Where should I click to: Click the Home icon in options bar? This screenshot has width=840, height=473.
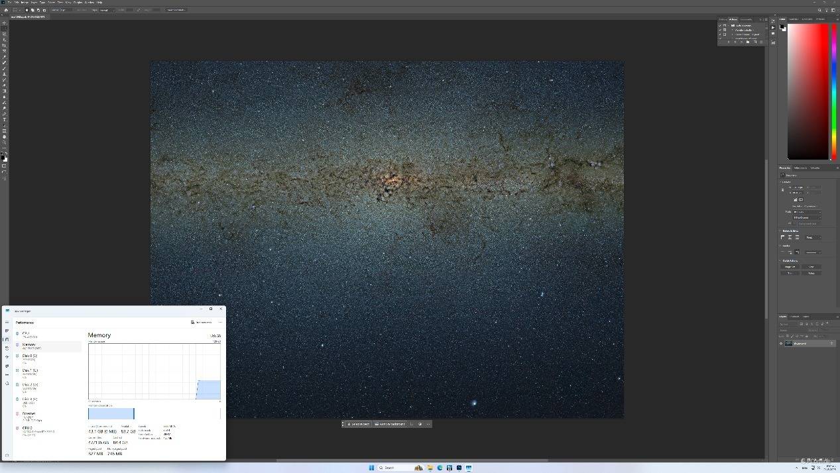click(x=6, y=10)
